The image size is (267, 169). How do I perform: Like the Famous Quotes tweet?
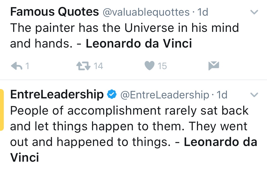click(x=149, y=66)
